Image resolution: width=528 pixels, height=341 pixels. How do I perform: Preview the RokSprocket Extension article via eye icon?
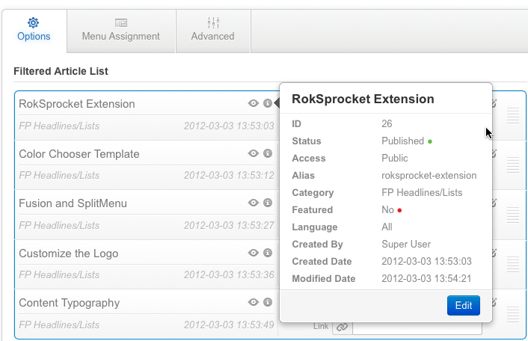coord(254,103)
